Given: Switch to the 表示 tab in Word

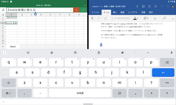Looking at the screenshot, I should coord(151,12).
